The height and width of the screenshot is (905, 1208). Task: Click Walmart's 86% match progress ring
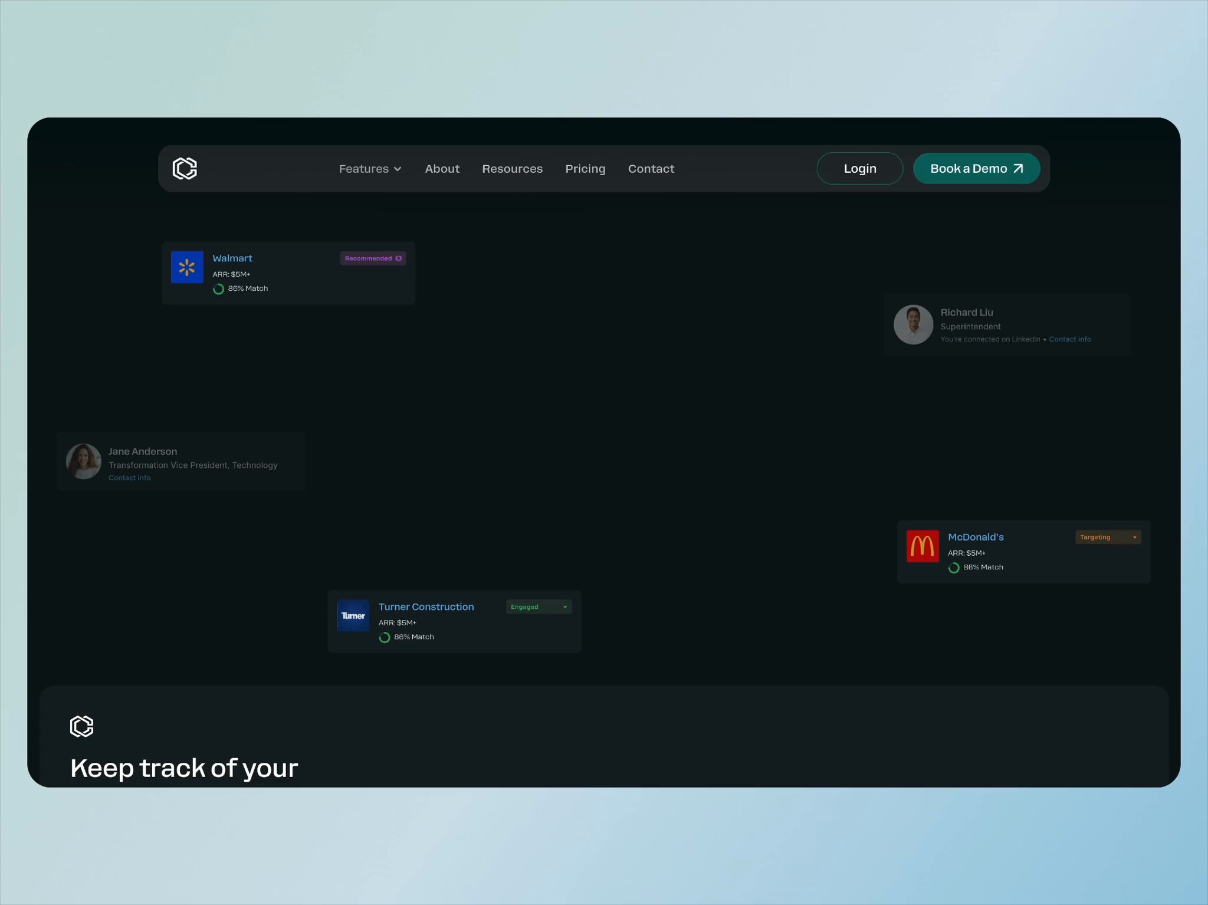point(218,289)
